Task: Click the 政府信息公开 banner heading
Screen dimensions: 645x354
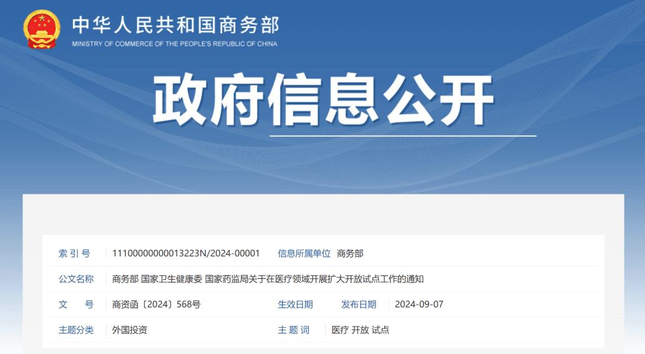Action: coord(323,99)
